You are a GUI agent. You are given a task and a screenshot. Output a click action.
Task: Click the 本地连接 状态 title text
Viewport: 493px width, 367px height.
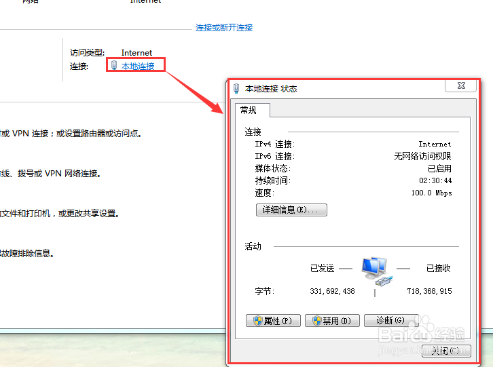click(x=271, y=89)
